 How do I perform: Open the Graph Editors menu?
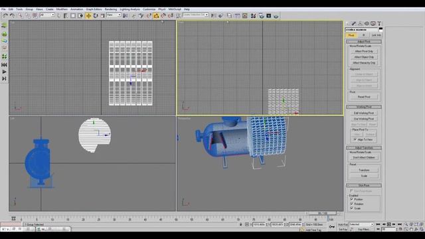click(x=94, y=9)
